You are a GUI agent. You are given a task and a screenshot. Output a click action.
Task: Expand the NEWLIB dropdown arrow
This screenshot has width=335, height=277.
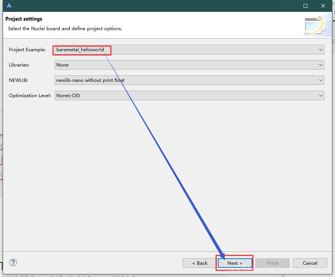point(320,80)
